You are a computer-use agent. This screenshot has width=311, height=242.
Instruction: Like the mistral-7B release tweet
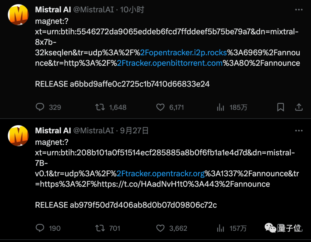tap(160, 228)
